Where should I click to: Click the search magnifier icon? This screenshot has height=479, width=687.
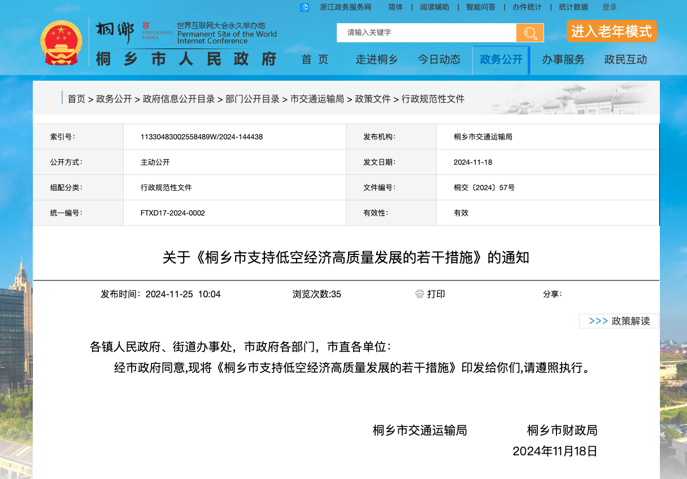click(529, 33)
